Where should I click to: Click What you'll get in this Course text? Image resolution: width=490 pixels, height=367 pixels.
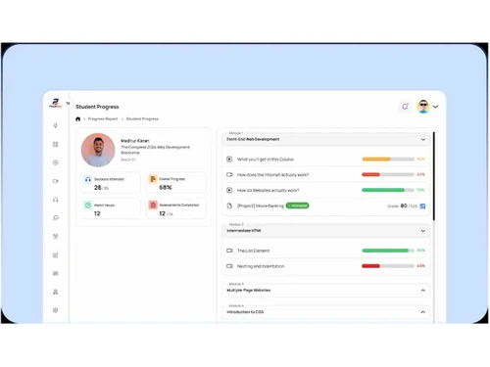pos(266,160)
